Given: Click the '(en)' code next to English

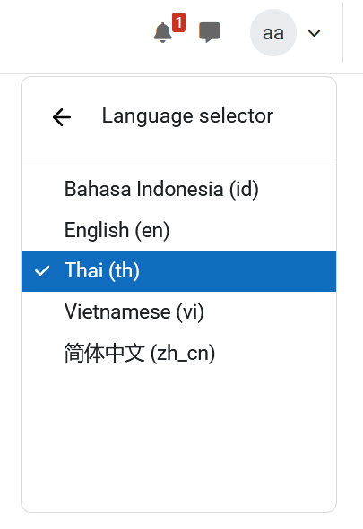Looking at the screenshot, I should click(152, 231).
